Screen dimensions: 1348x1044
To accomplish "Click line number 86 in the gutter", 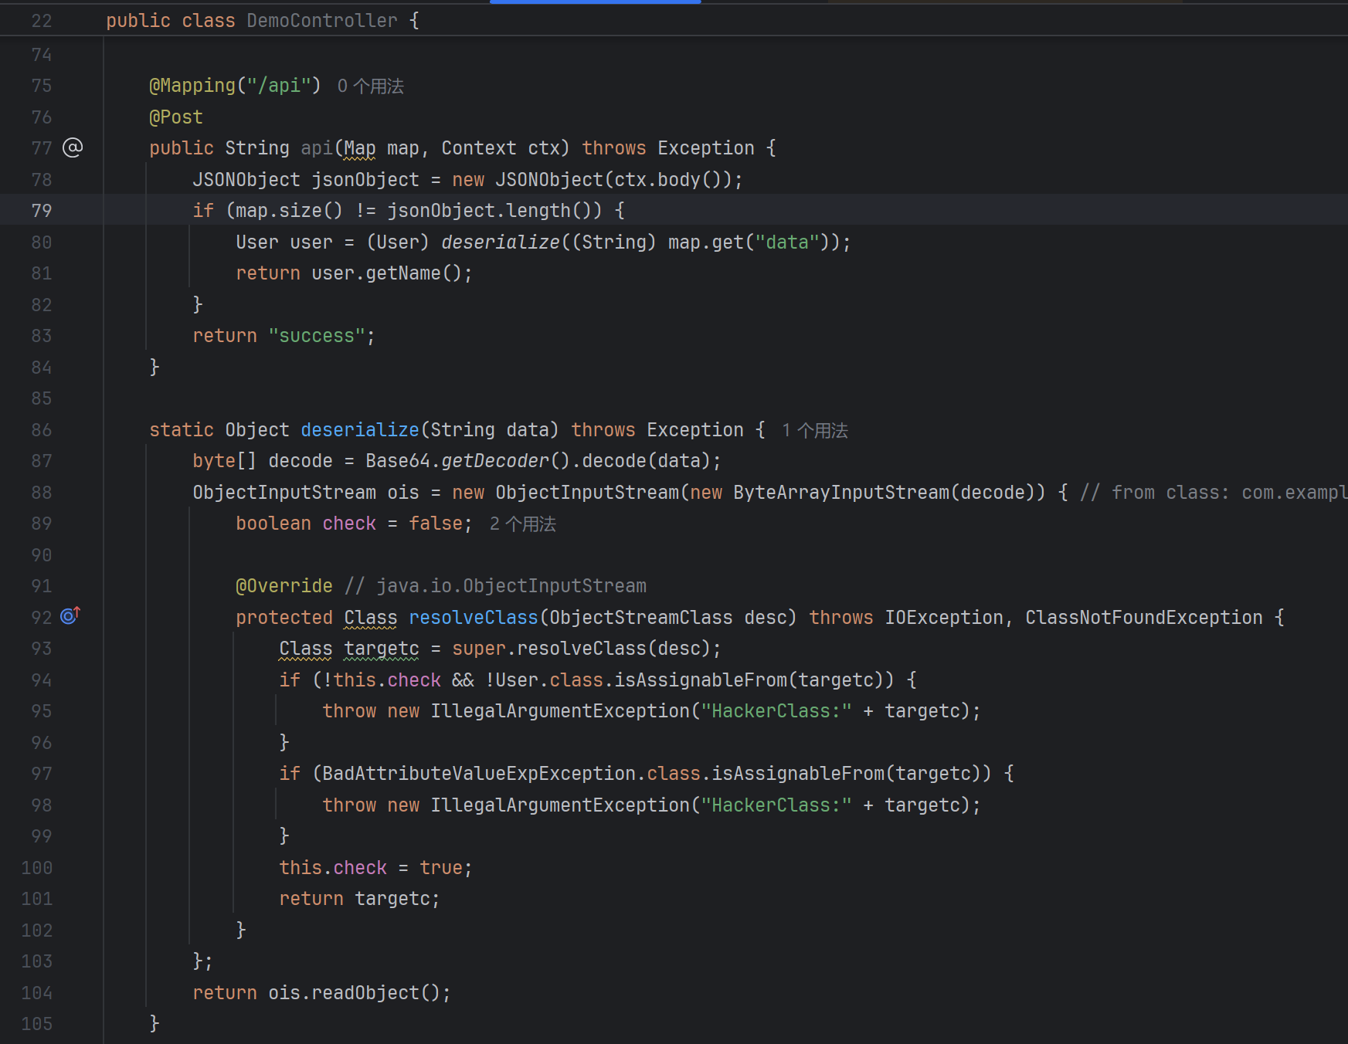I will pyautogui.click(x=42, y=430).
